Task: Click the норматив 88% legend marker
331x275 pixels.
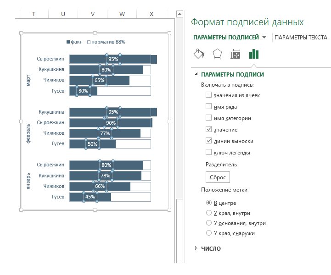Action: 89,42
